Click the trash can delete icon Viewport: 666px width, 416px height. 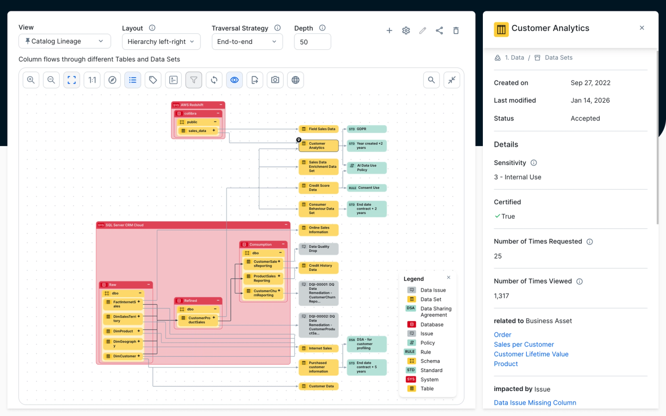tap(456, 31)
